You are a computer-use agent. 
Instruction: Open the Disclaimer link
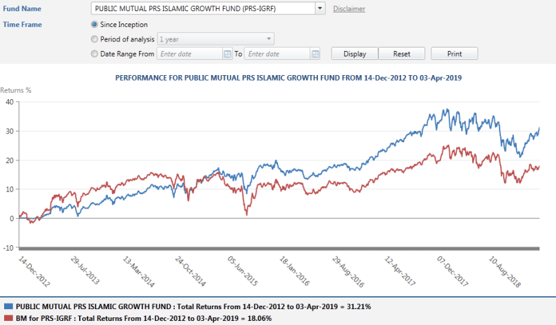click(349, 9)
